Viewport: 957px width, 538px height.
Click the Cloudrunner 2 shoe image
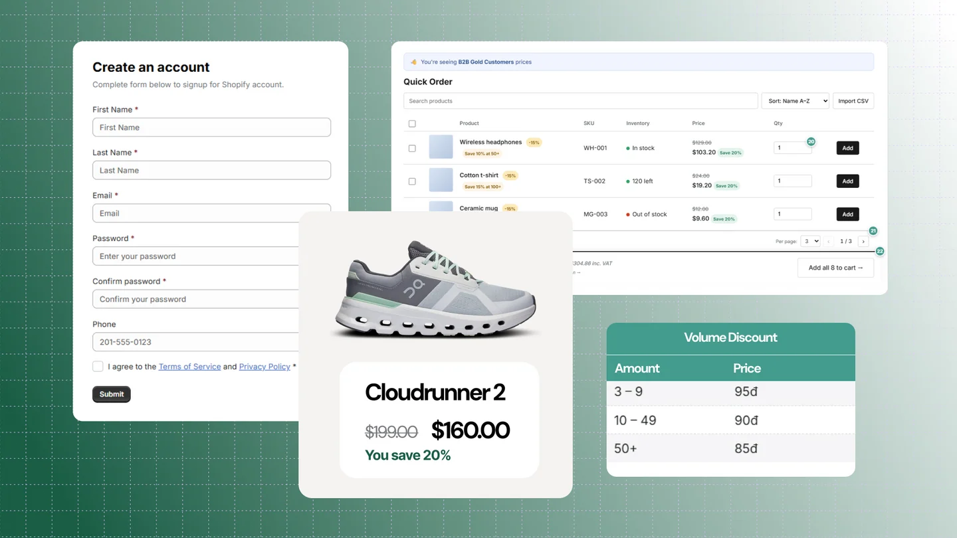coord(435,290)
